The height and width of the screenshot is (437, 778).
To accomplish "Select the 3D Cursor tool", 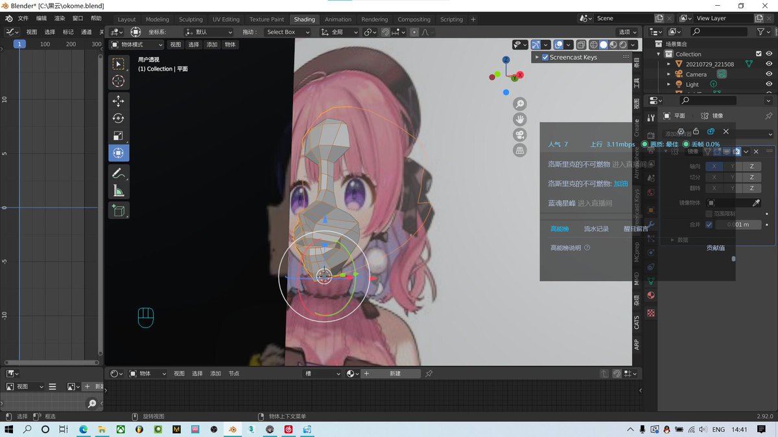I will point(119,81).
